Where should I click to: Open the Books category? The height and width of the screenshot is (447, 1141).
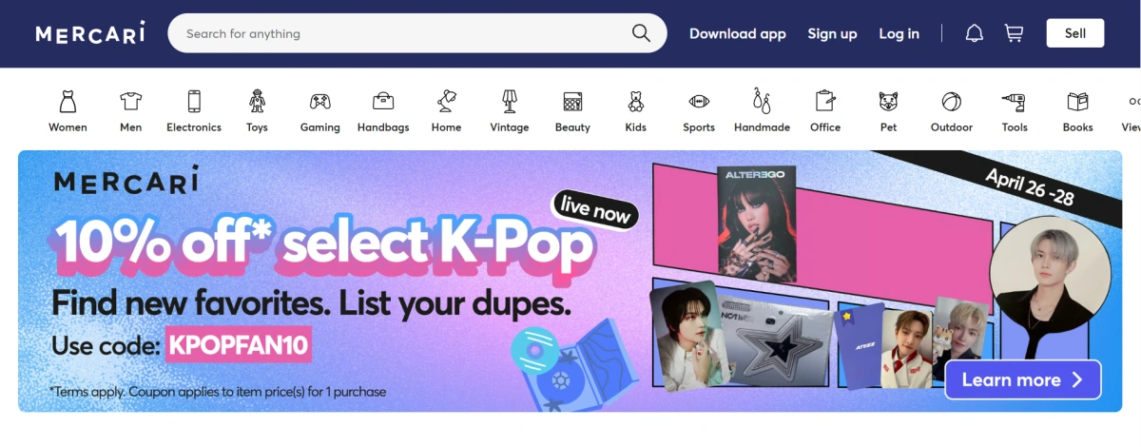(1077, 102)
